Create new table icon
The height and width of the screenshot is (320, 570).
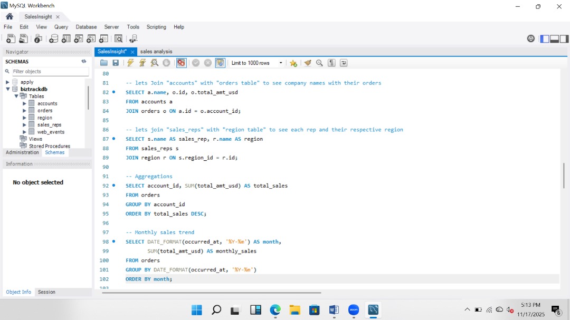point(66,38)
